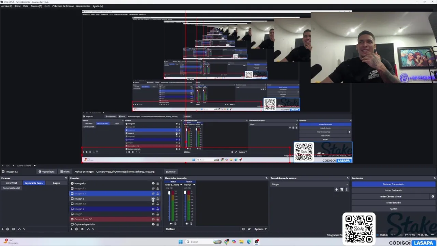
Task: Toggle Mic/Aux monitoring headphone icon
Action: (x=191, y=224)
